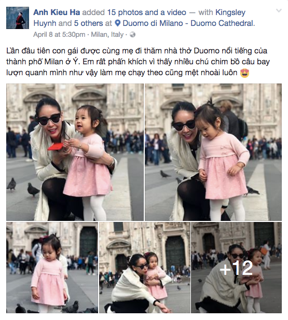Open Anh Kieu Ha's profile name link
Image resolution: width=288 pixels, height=320 pixels.
click(x=57, y=12)
